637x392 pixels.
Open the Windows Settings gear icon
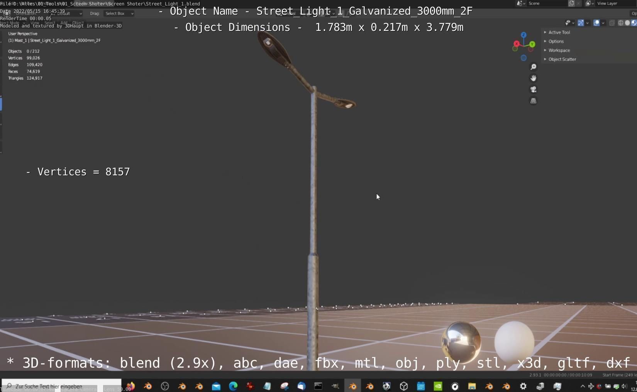click(x=523, y=386)
